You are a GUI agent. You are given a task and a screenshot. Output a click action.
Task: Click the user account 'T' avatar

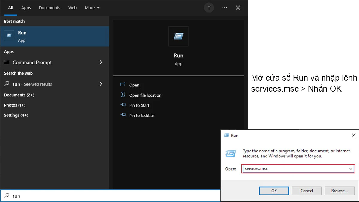pyautogui.click(x=209, y=8)
